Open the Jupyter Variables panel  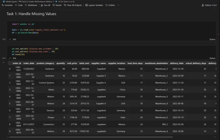pyautogui.click(x=94, y=5)
